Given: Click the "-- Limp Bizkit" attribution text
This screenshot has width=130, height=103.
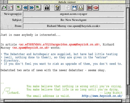Looking at the screenshot, I should click(x=111, y=93).
